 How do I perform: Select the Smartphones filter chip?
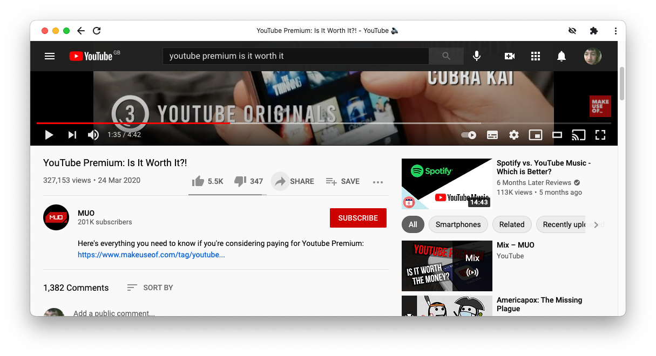click(458, 224)
